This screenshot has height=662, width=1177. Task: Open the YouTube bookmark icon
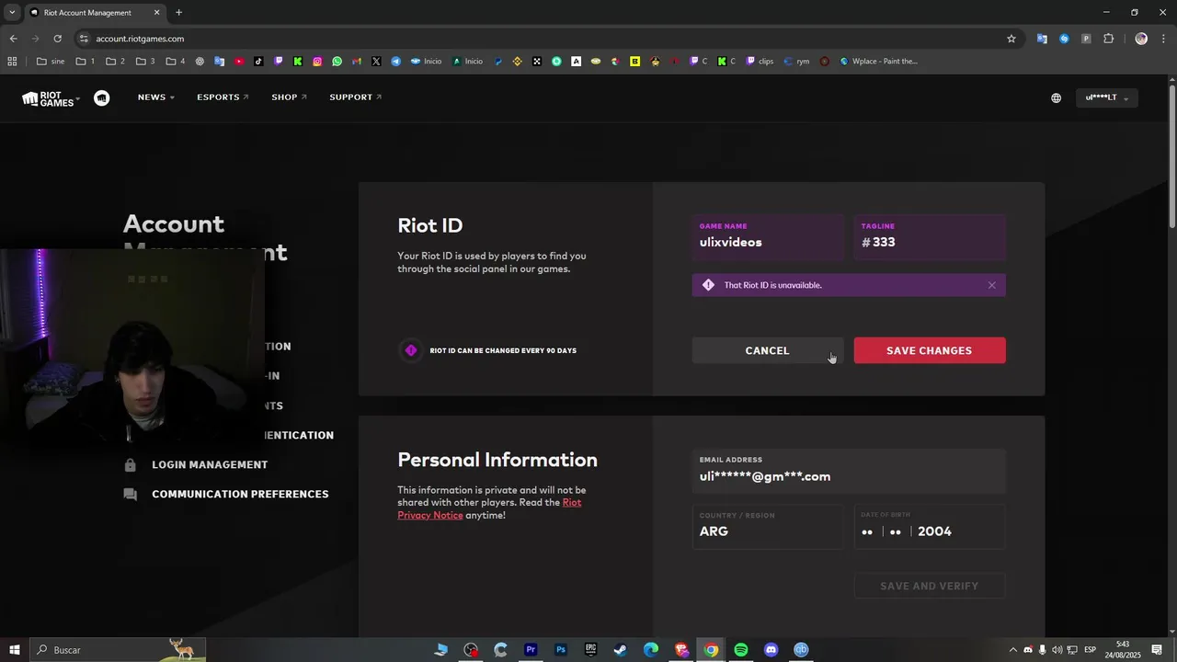239,62
